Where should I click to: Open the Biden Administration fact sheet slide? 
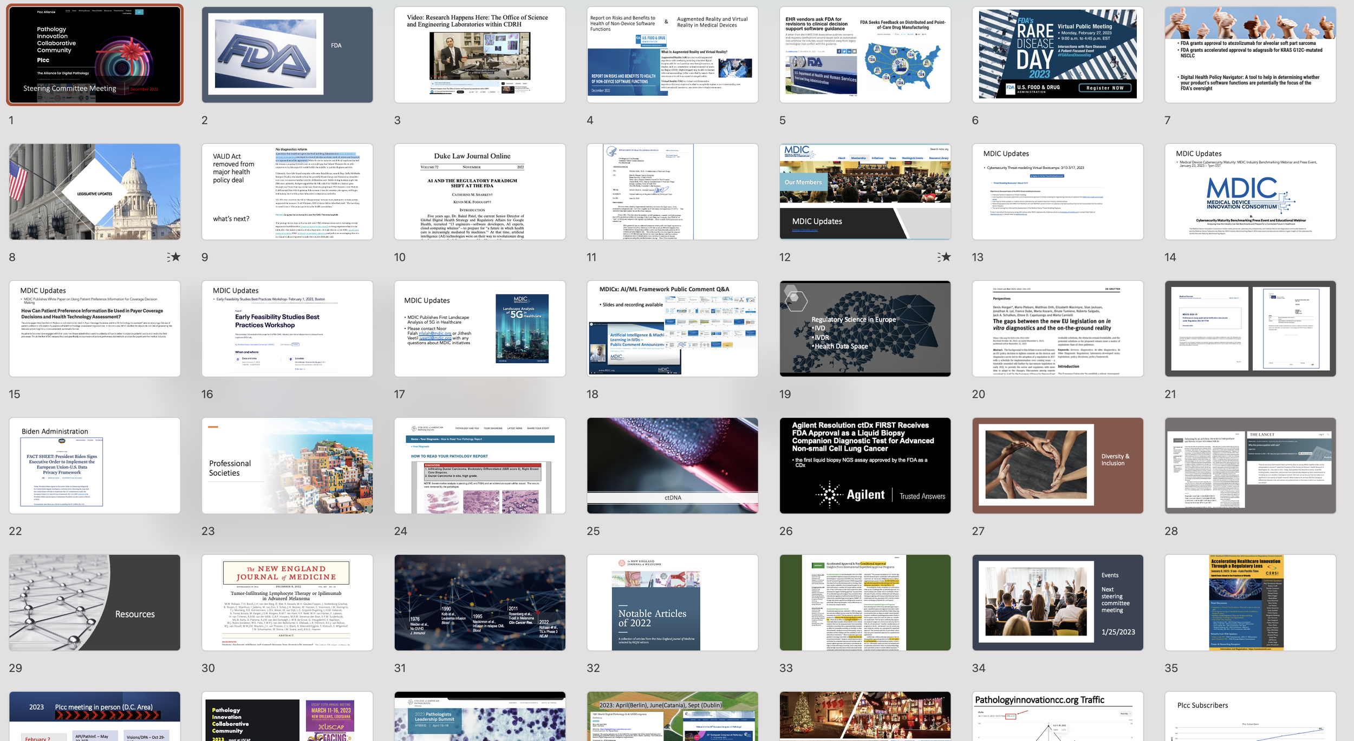pos(95,465)
